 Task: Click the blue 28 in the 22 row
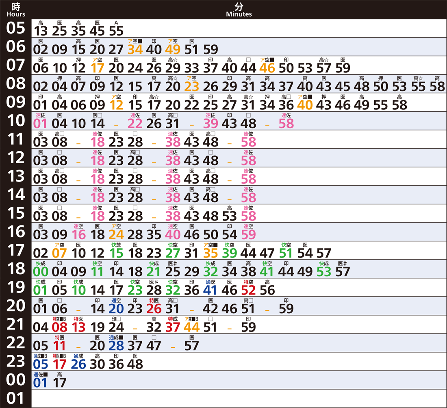[x=116, y=346]
